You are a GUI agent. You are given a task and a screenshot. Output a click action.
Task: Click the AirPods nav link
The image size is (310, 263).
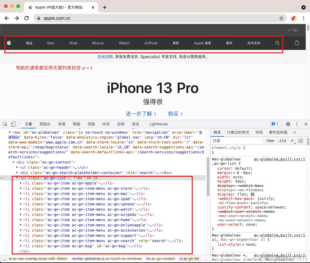(x=151, y=43)
